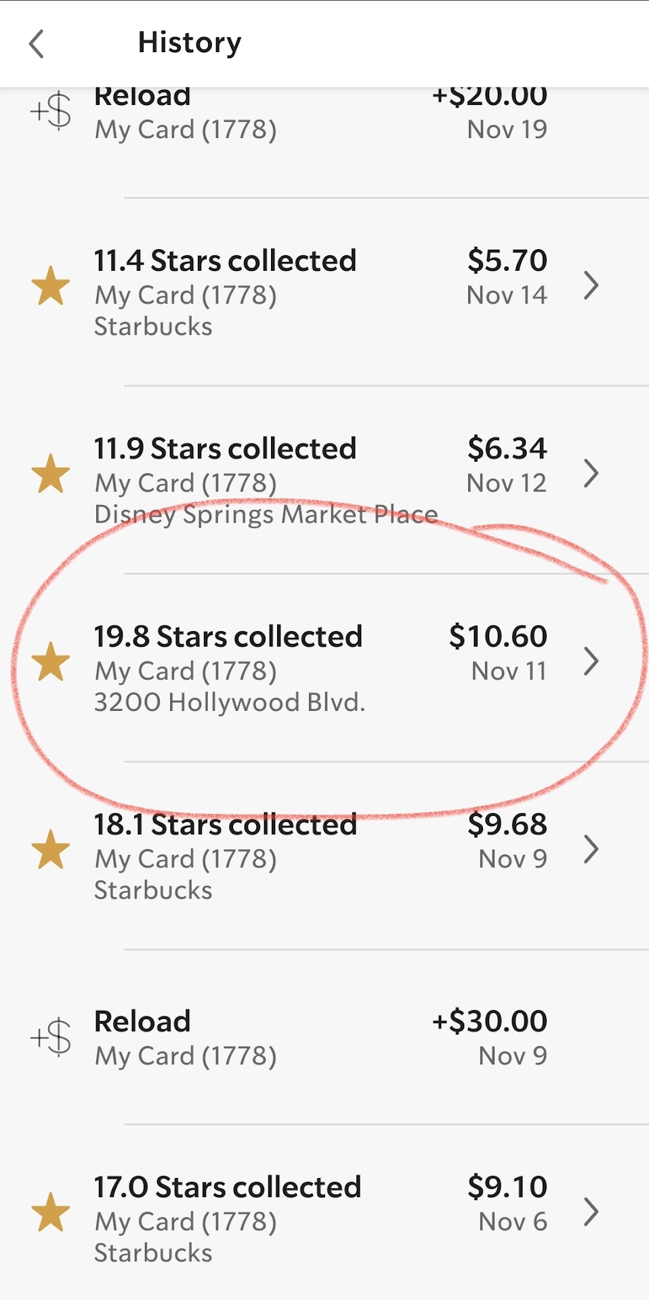The height and width of the screenshot is (1300, 649).
Task: Tap the star icon for the $9.68 purchase
Action: [x=51, y=850]
